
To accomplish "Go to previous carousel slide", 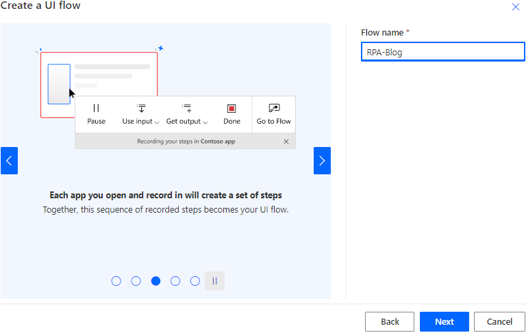I will pyautogui.click(x=9, y=161).
